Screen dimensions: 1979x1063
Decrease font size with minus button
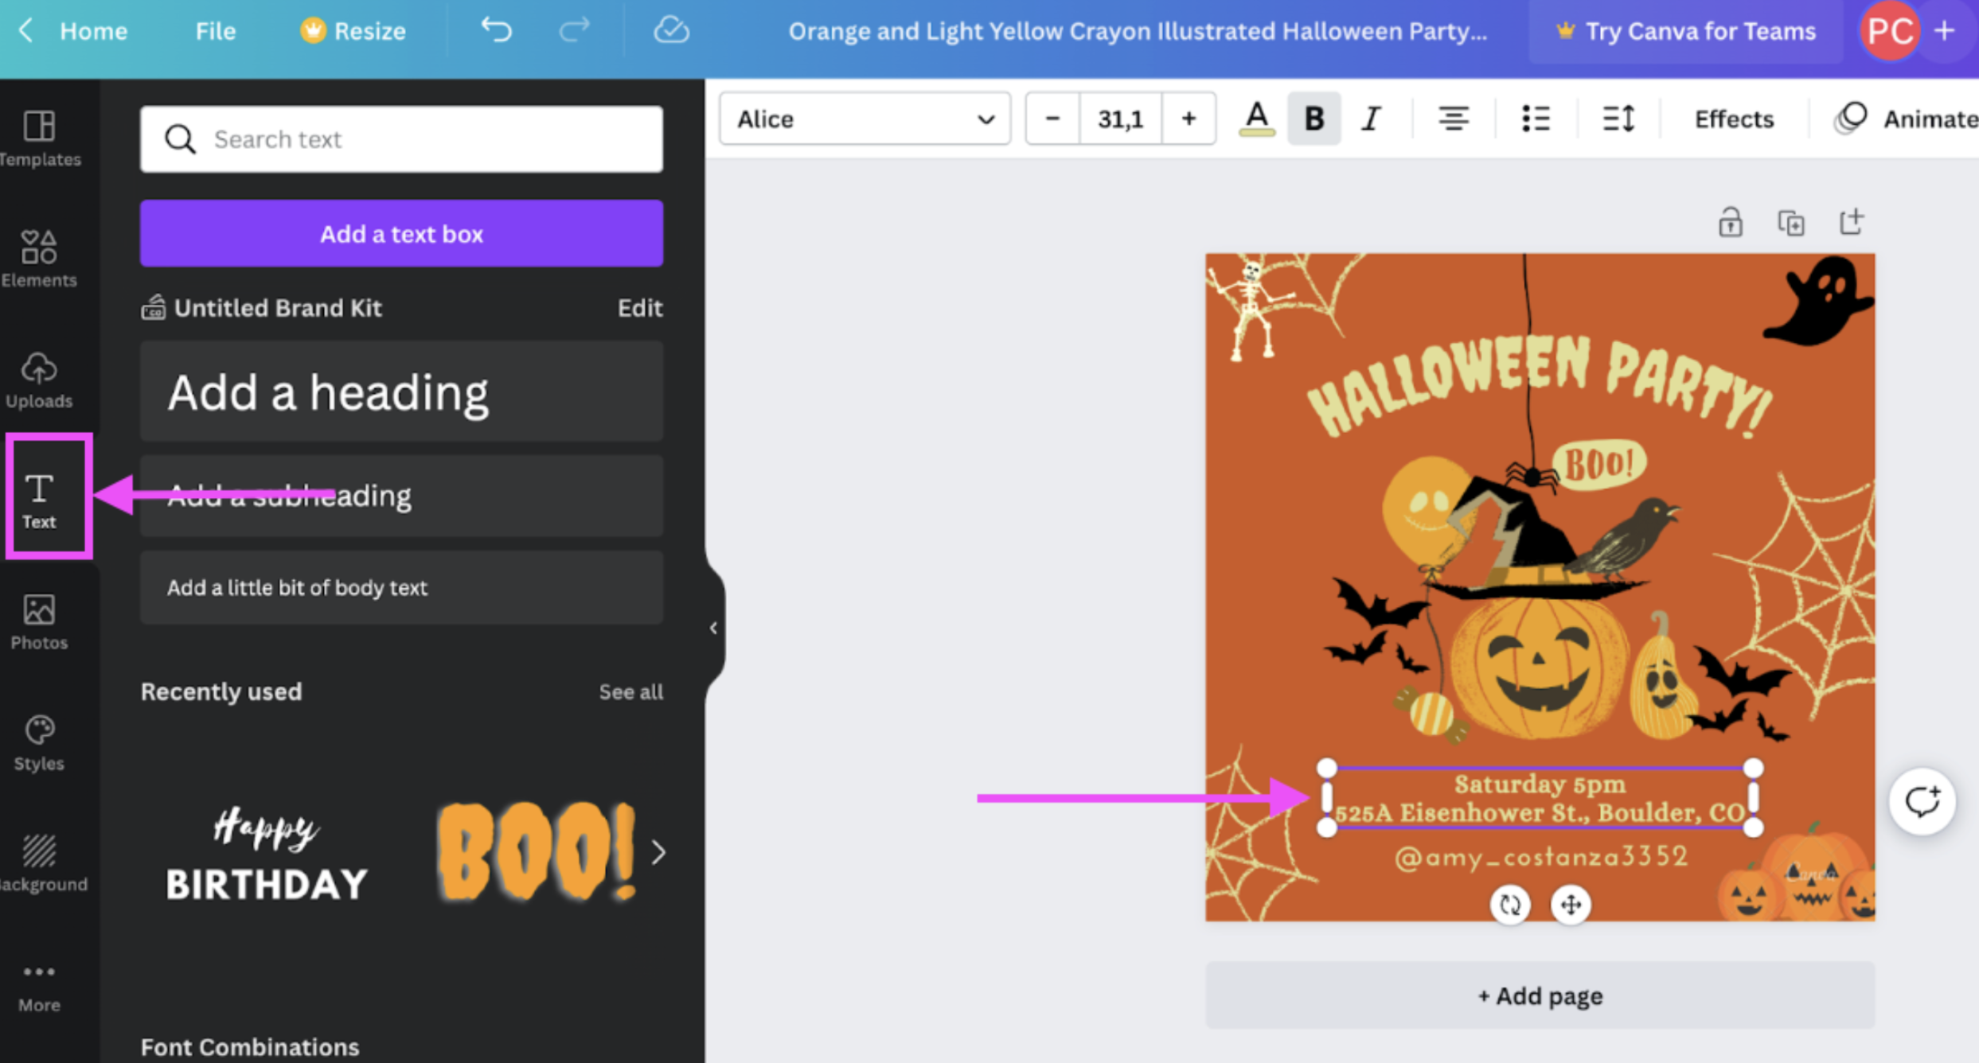coord(1052,119)
